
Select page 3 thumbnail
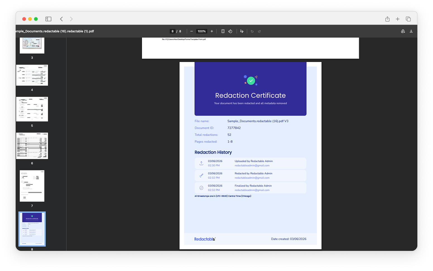point(32,46)
